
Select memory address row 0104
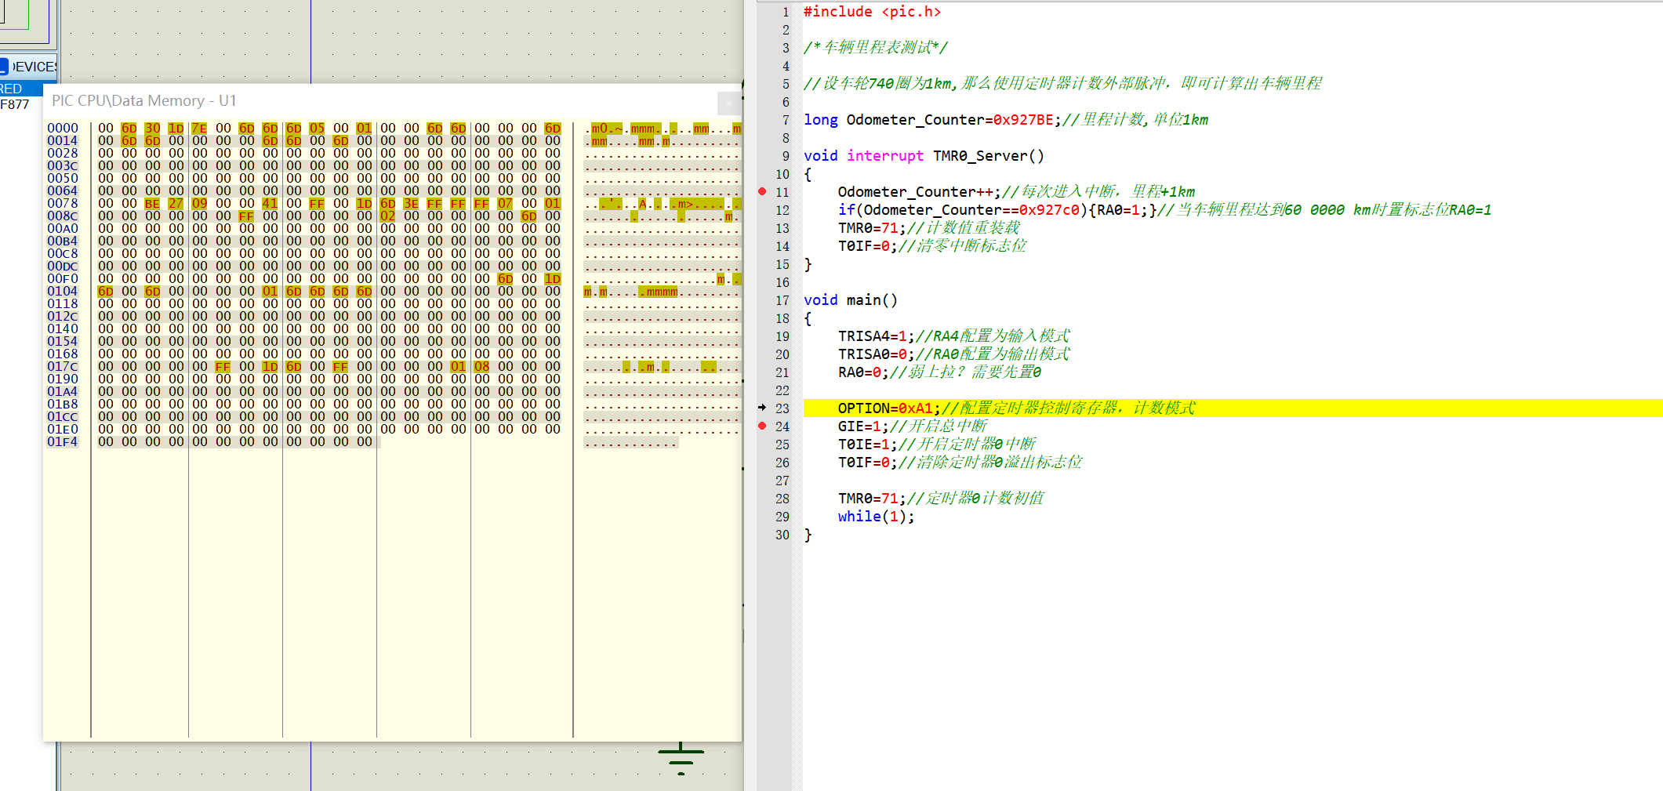coord(63,292)
